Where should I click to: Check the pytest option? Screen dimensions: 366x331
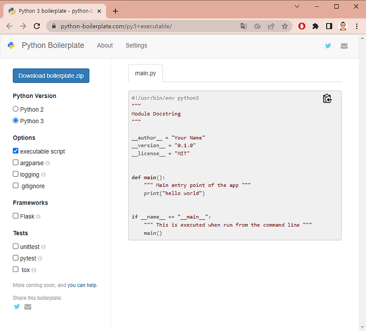16,258
